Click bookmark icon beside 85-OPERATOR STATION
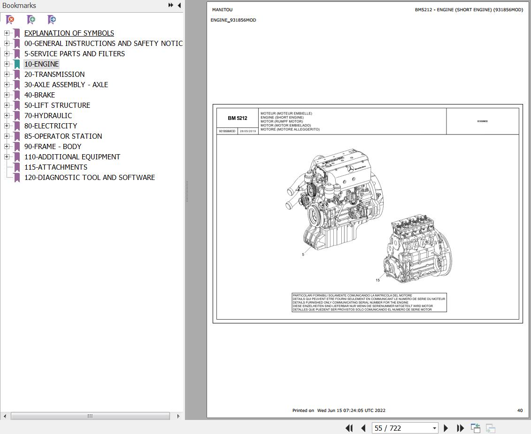531x434 pixels. [x=17, y=136]
